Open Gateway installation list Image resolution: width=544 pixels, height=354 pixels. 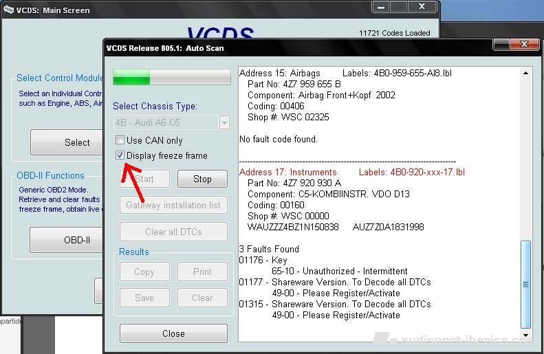(173, 205)
